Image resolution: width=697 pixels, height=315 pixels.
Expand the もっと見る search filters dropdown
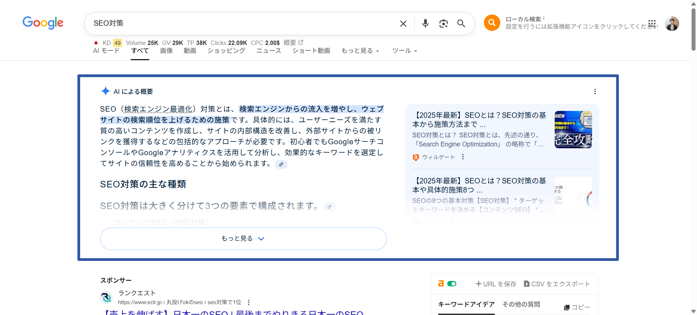coord(360,51)
